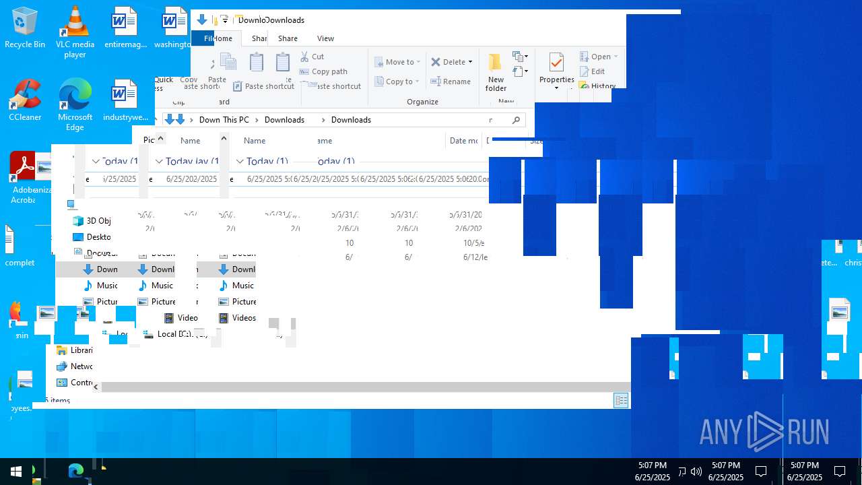Image resolution: width=862 pixels, height=485 pixels.
Task: Click Copy path in the ribbon
Action: [x=323, y=71]
